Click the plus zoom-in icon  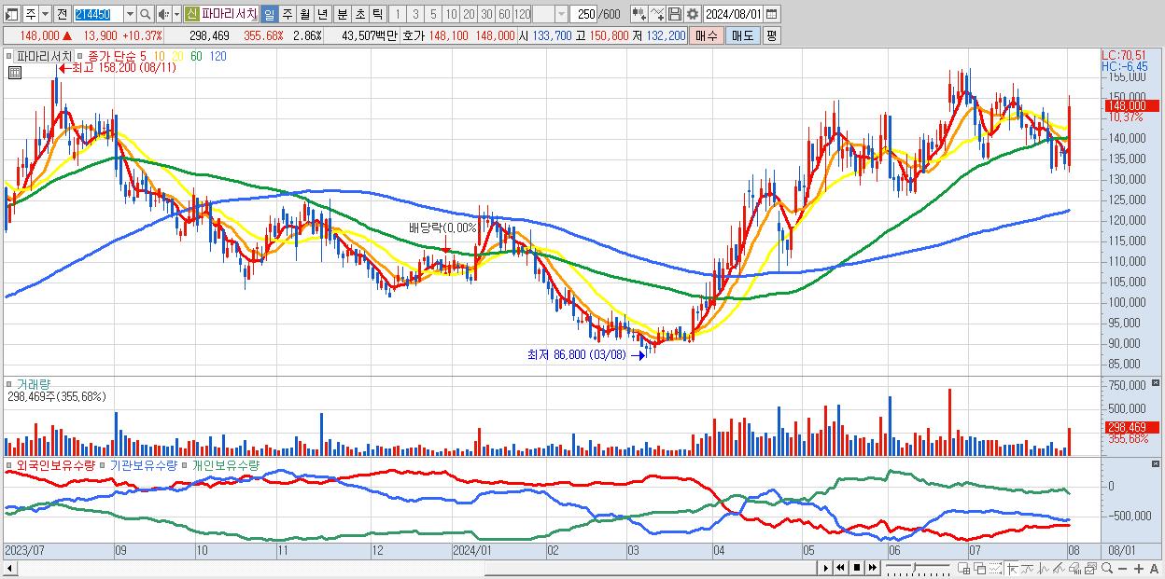pos(1139,569)
